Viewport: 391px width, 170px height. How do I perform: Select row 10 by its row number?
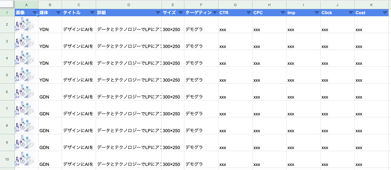[x=7, y=159]
